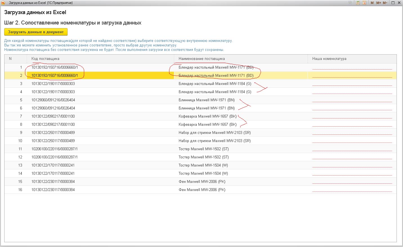Viewport: 403px width, 247px height.
Task: Select highlighted code cell in row 2
Action: [x=100, y=75]
